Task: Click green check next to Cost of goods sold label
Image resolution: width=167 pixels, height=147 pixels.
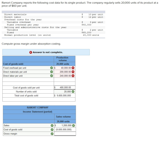Action: coord(52,129)
